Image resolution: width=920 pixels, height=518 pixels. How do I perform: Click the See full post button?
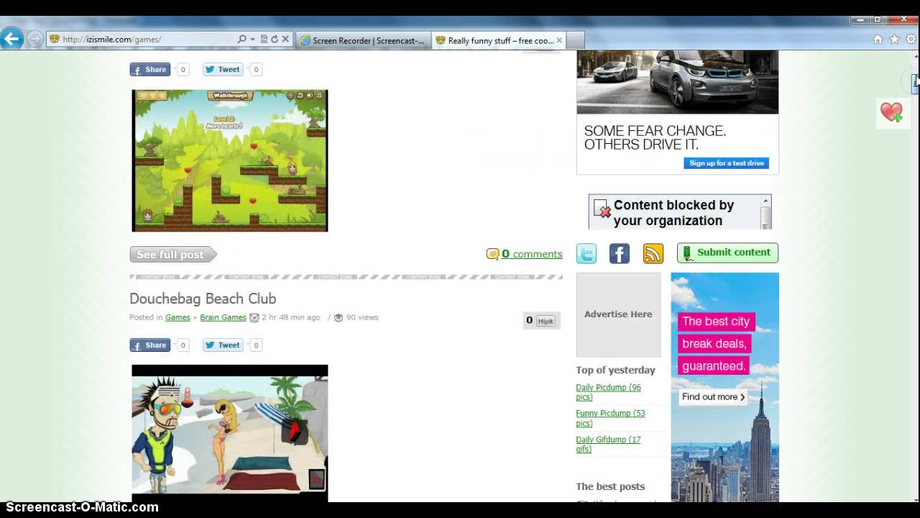[x=173, y=255]
